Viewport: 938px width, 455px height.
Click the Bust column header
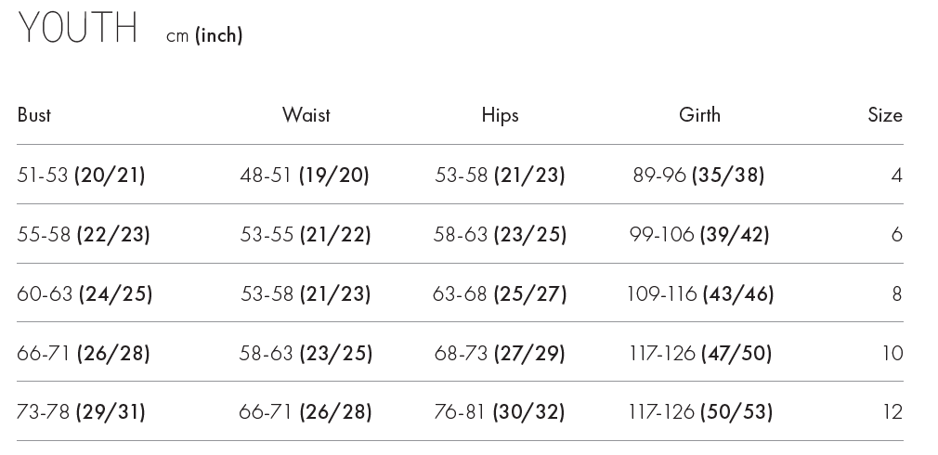click(34, 115)
